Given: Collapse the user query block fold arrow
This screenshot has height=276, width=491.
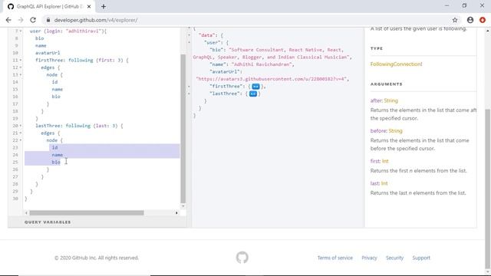Looking at the screenshot, I should coord(21,31).
